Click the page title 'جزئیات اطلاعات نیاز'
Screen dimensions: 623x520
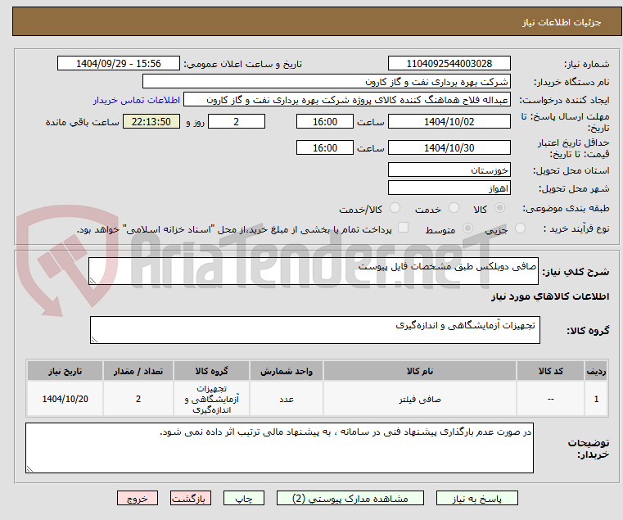562,22
